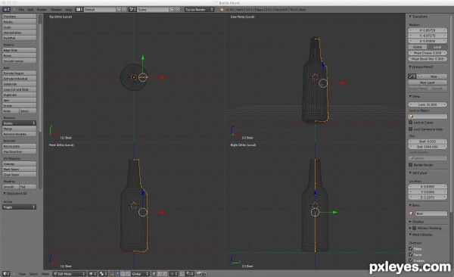This screenshot has height=277, width=454.
Task: Open the Toggle action dropdown
Action: 19,207
